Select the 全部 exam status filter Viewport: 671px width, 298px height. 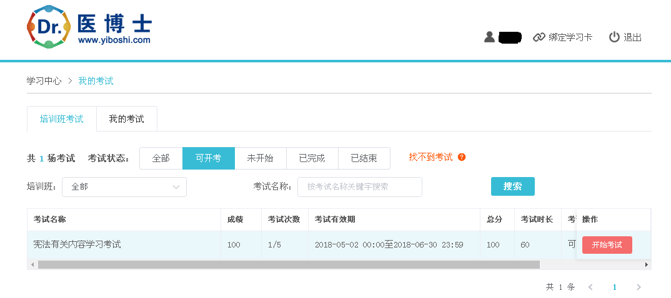pos(161,158)
